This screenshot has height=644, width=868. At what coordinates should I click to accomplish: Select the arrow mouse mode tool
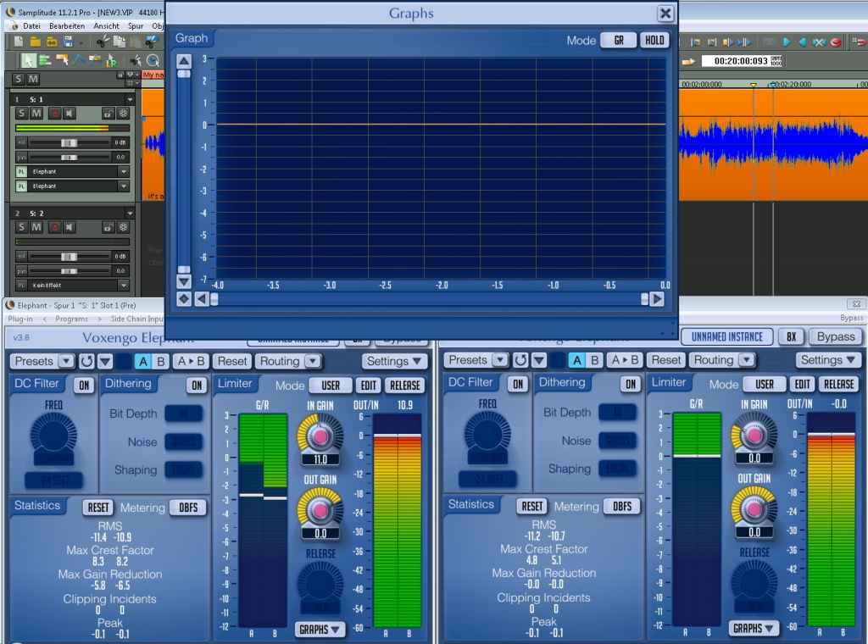coord(28,60)
